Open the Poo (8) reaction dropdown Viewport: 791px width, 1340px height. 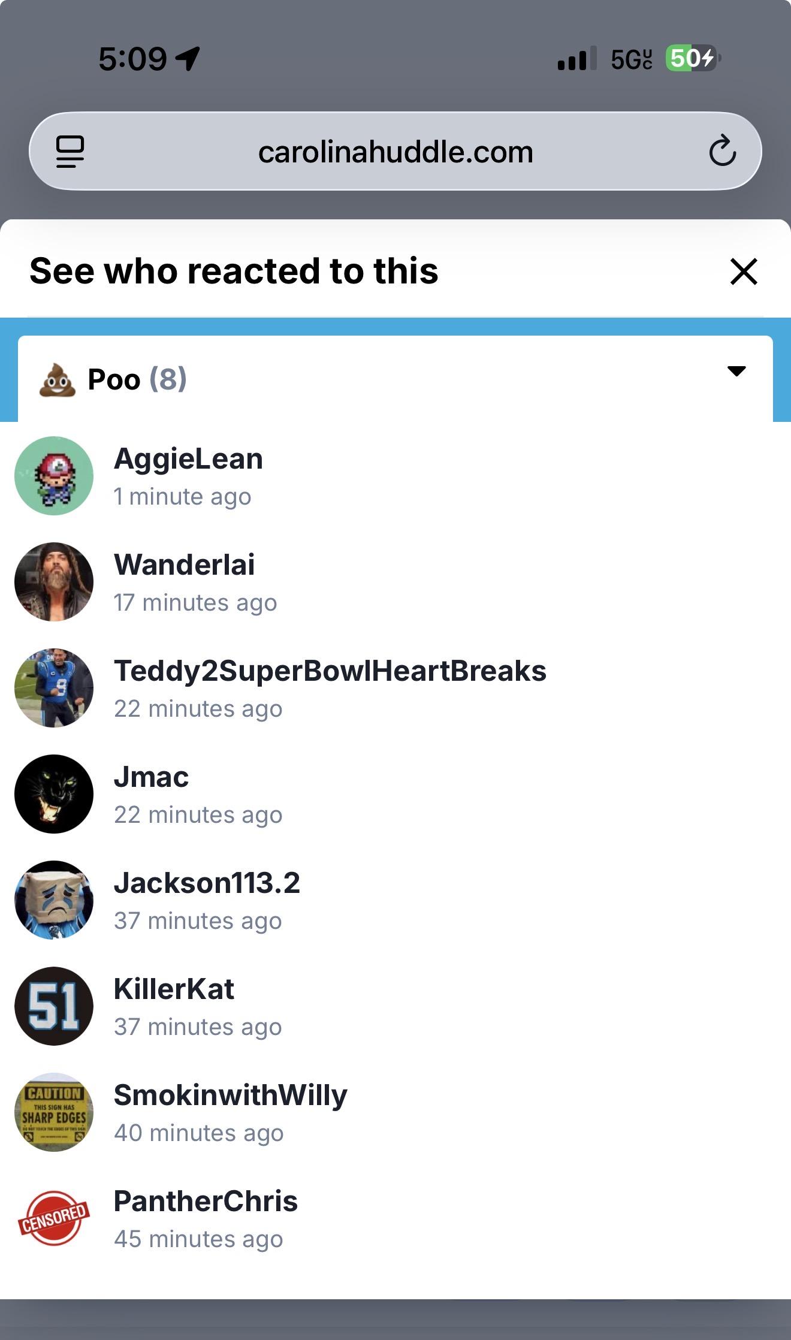point(395,379)
